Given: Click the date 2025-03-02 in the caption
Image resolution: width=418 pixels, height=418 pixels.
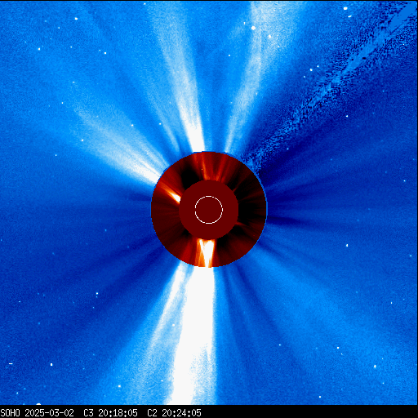Looking at the screenshot, I should coord(49,413).
